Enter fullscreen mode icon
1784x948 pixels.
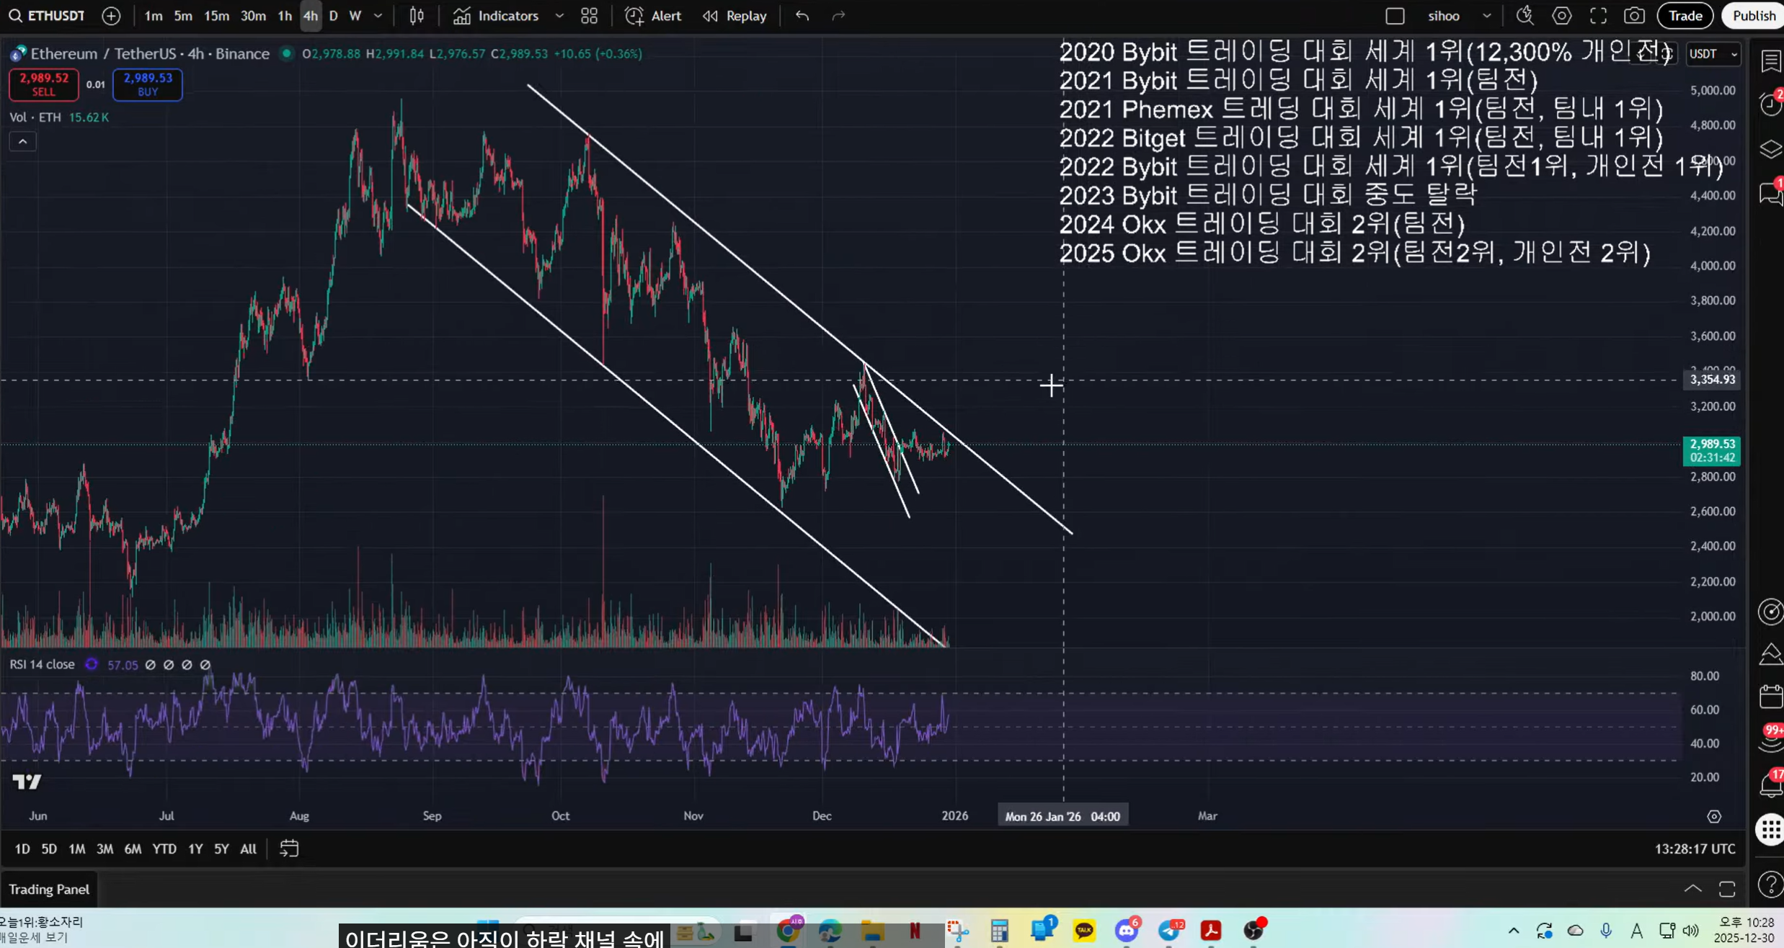(x=1598, y=16)
